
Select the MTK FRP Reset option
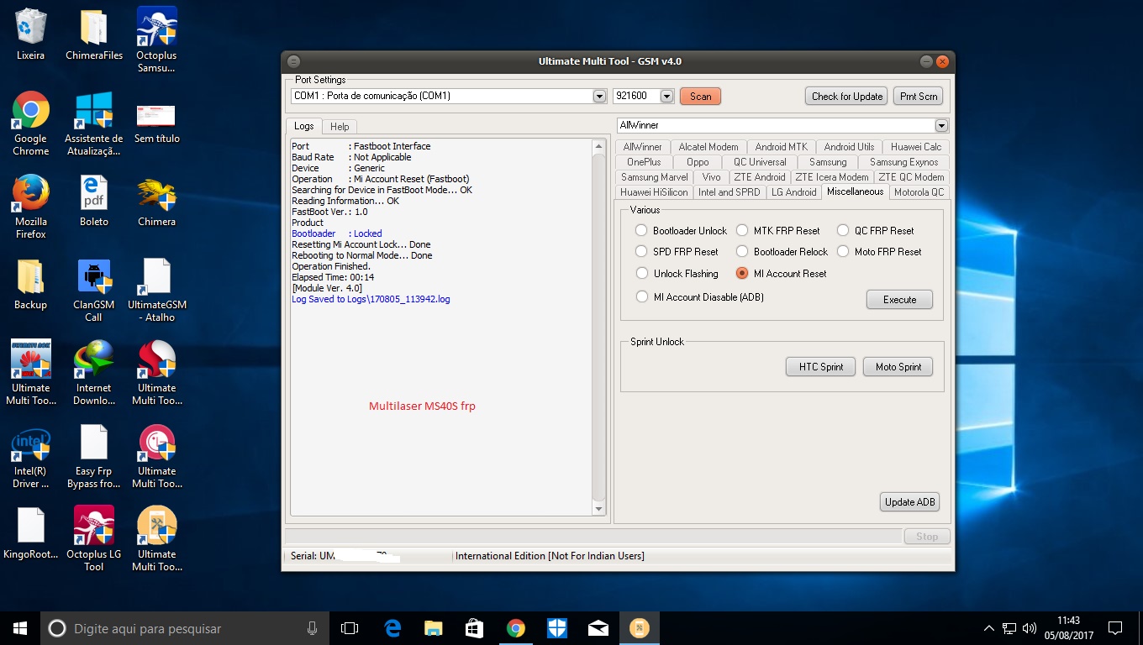(742, 230)
